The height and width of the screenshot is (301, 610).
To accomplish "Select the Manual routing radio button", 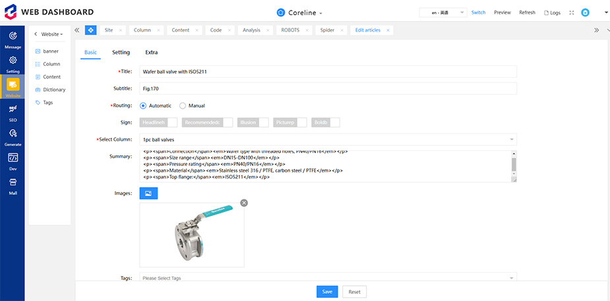I will pos(183,105).
